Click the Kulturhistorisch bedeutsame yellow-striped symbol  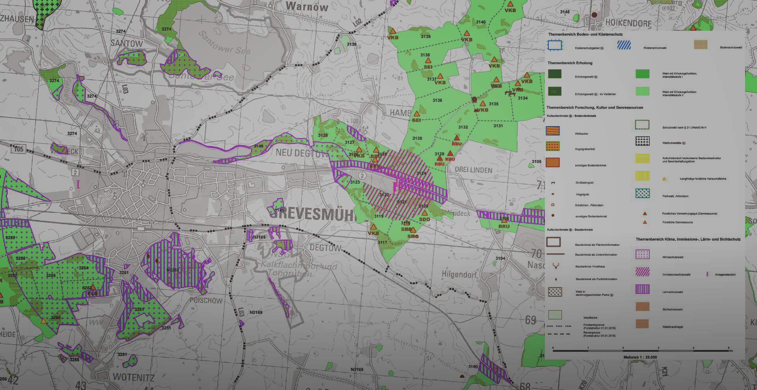coord(642,158)
